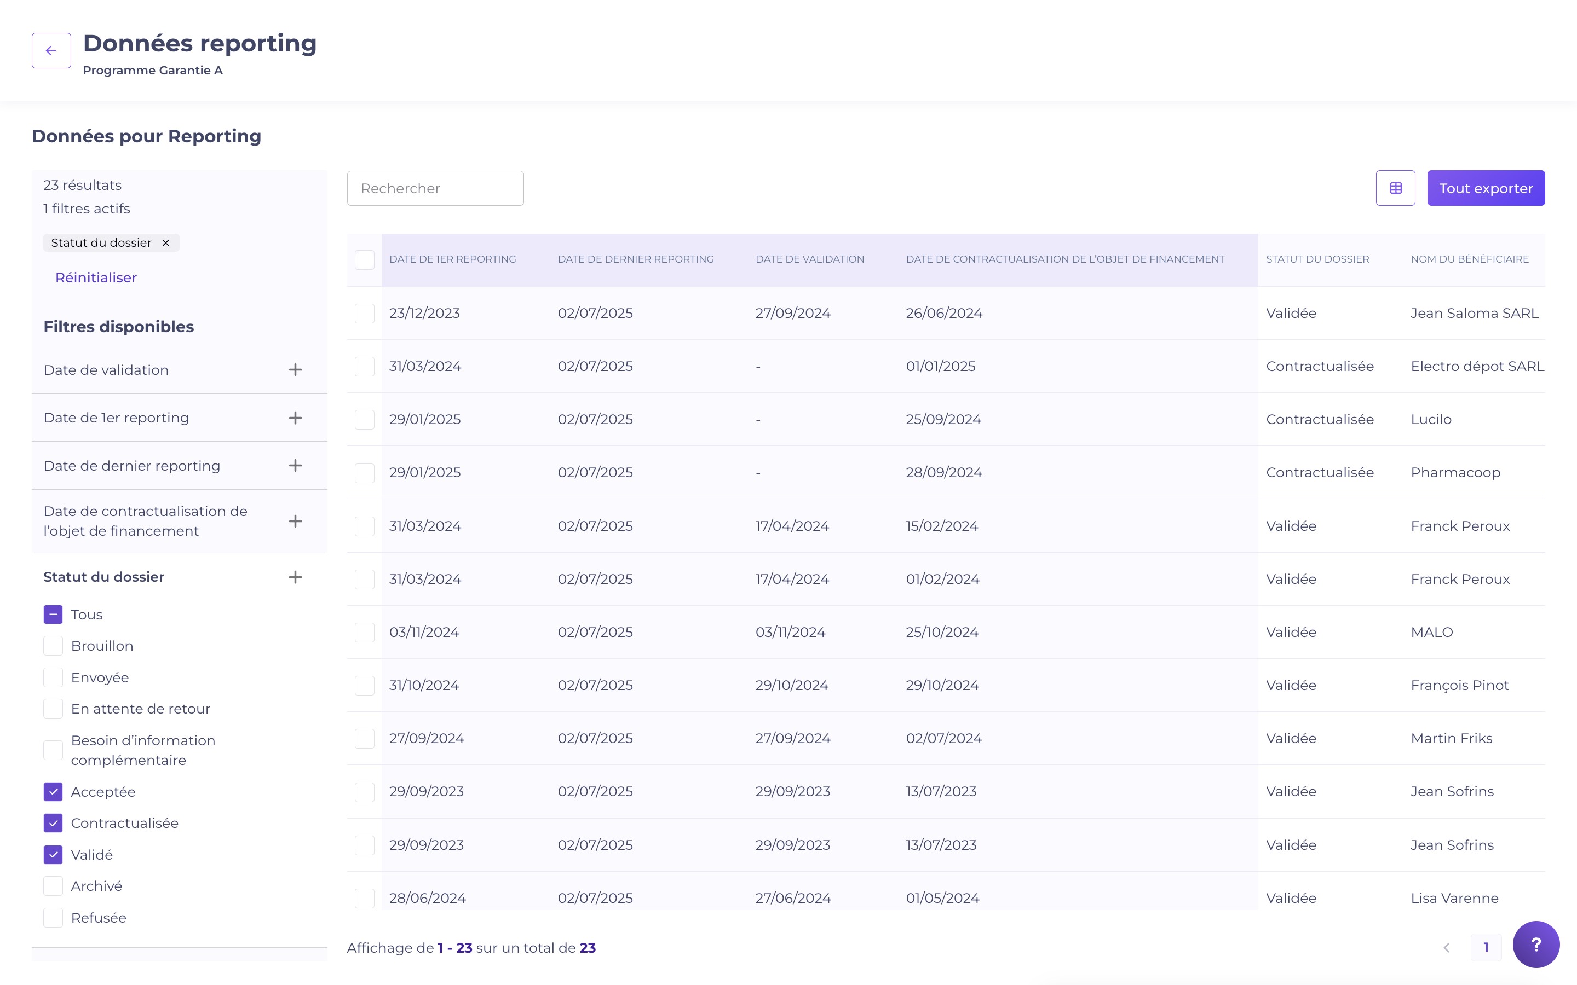The image size is (1577, 985).
Task: Click the Tout exporter button
Action: 1486,188
